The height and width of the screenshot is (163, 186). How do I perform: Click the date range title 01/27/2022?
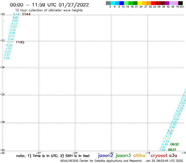[x=74, y=5]
